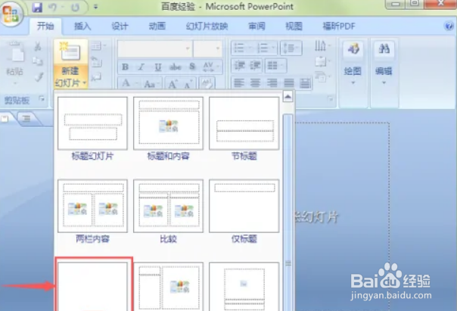Open the Quick Access Toolbar customize arrow

point(95,7)
